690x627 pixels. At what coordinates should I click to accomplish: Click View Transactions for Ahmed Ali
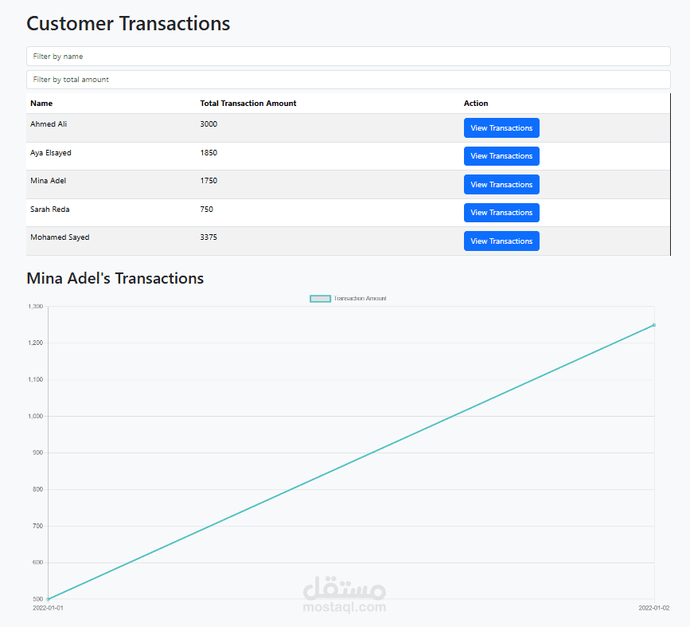(501, 127)
